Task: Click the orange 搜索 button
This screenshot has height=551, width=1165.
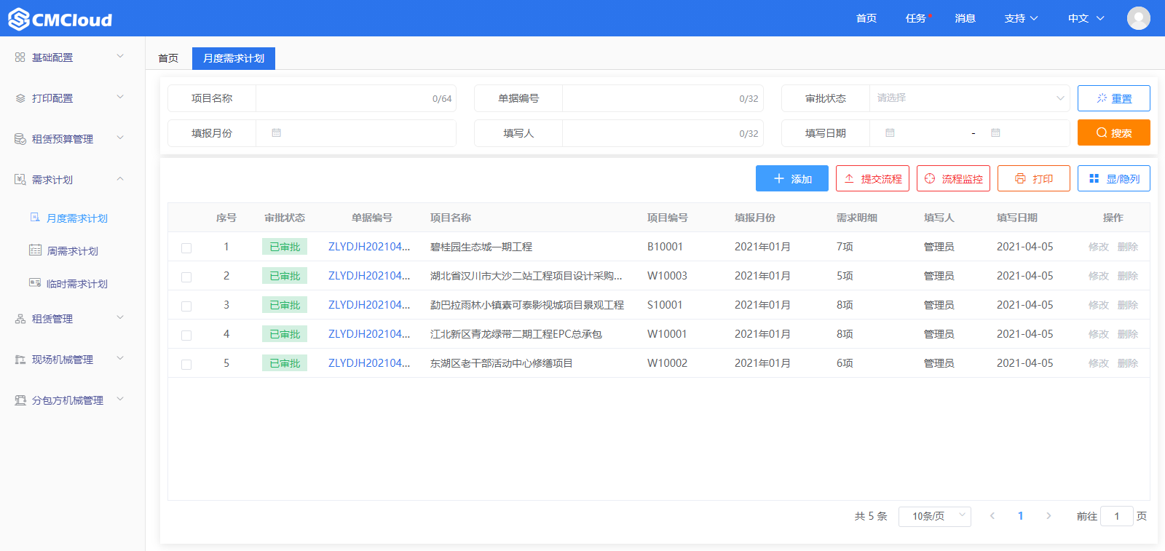Action: click(1114, 132)
